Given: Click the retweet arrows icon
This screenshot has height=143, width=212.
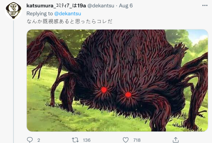Looking at the screenshot, I should 75,140.
